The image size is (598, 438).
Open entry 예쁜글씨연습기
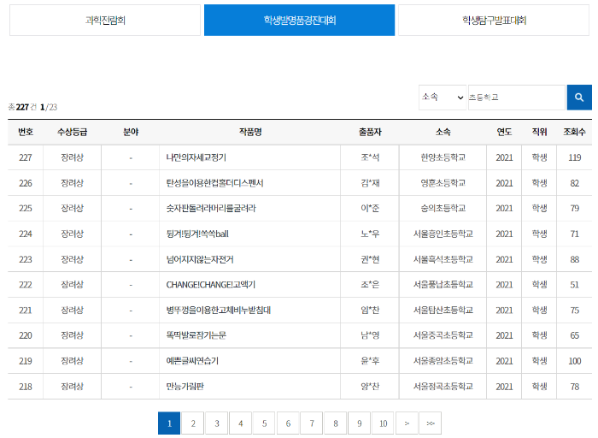[x=192, y=361]
